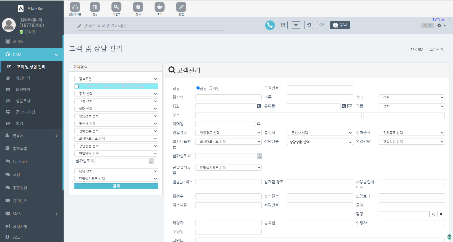Click envelope SMS icon next to 휴대폰 field
The width and height of the screenshot is (453, 242).
350,106
